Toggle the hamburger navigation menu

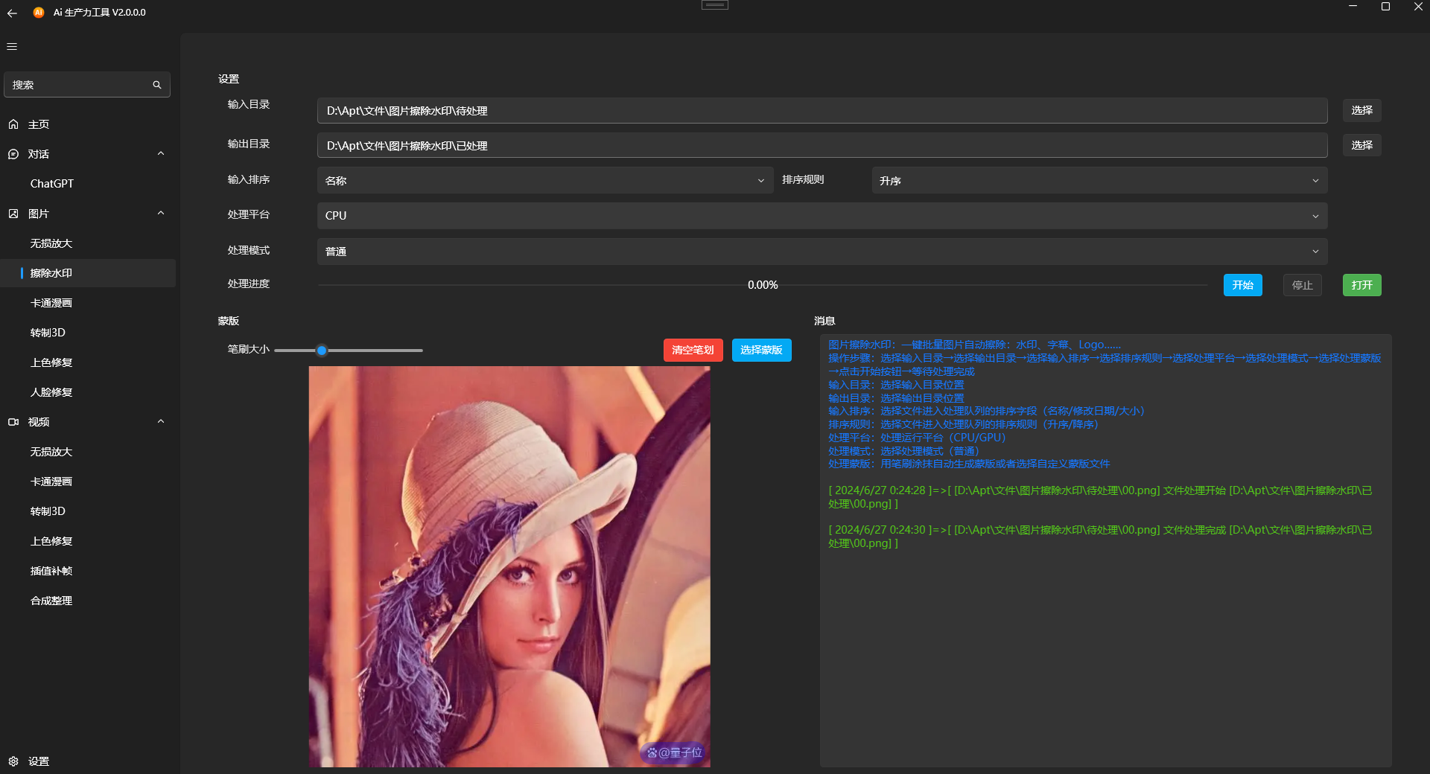pos(12,46)
